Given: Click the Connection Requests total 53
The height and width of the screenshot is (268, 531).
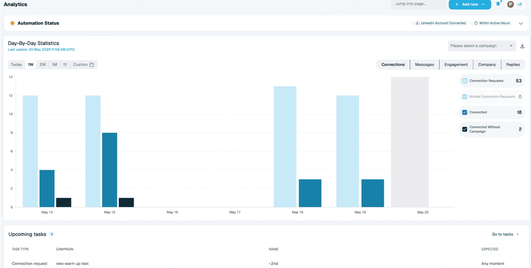Looking at the screenshot, I should coord(519,81).
